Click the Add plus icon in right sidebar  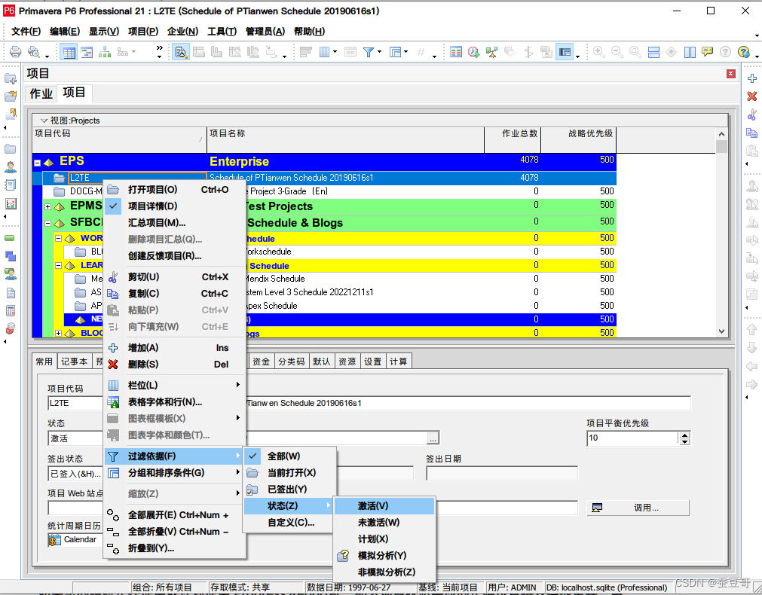[751, 78]
